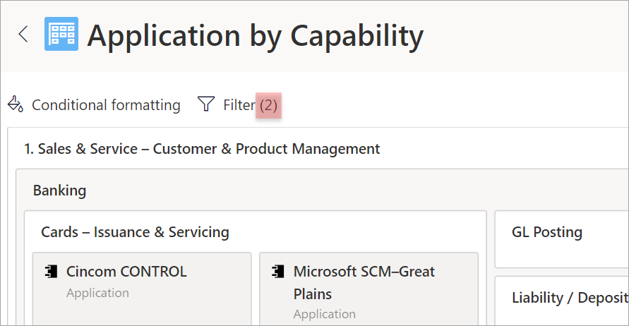This screenshot has height=326, width=629.
Task: Click the Microsoft SCM–Great Plains application icon
Action: click(x=278, y=272)
